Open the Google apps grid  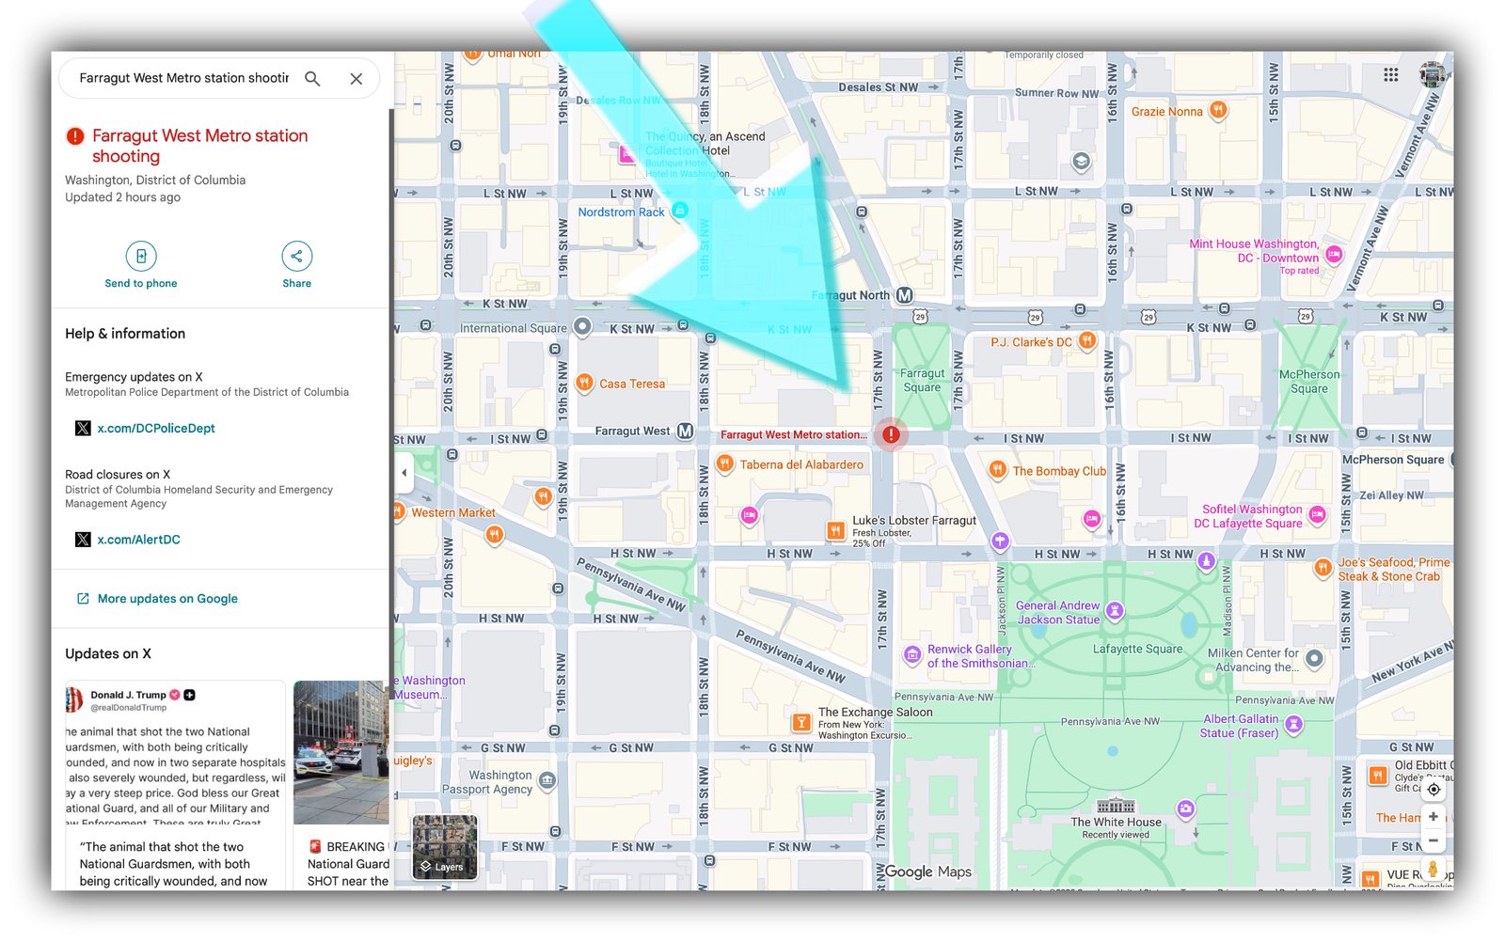point(1390,75)
